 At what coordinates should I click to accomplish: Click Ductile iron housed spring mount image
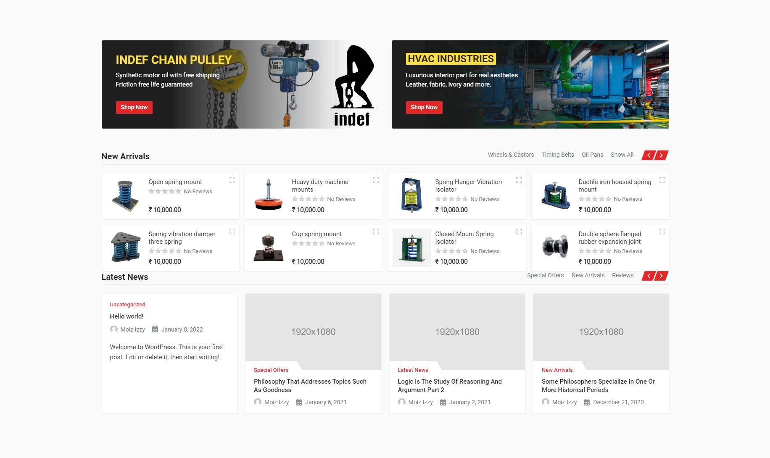[x=555, y=196]
